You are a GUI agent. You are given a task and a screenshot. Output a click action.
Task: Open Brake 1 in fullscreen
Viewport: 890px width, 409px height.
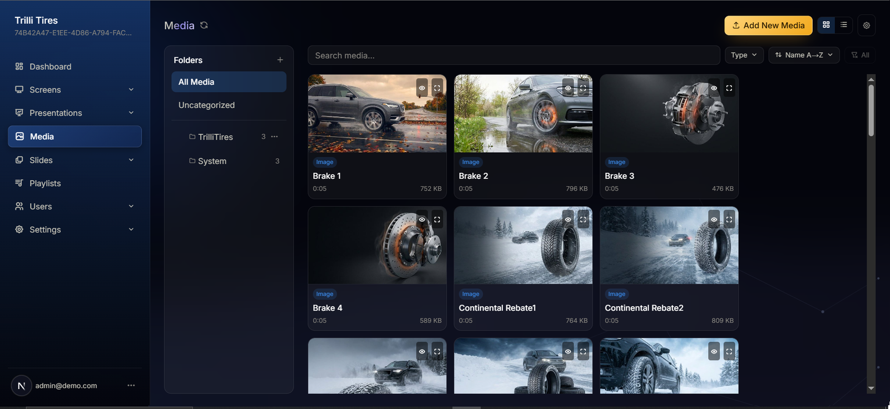point(437,88)
